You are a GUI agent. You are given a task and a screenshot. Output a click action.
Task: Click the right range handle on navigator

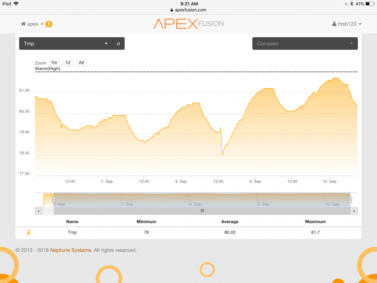pyautogui.click(x=350, y=199)
